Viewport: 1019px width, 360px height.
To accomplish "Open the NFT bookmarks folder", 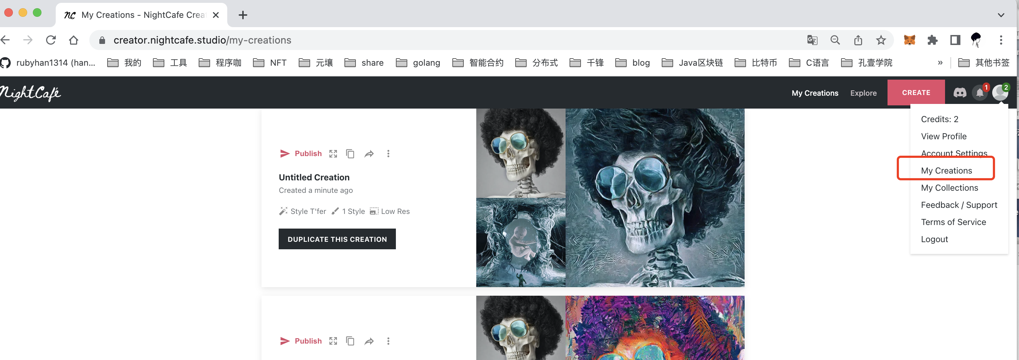I will coord(270,62).
